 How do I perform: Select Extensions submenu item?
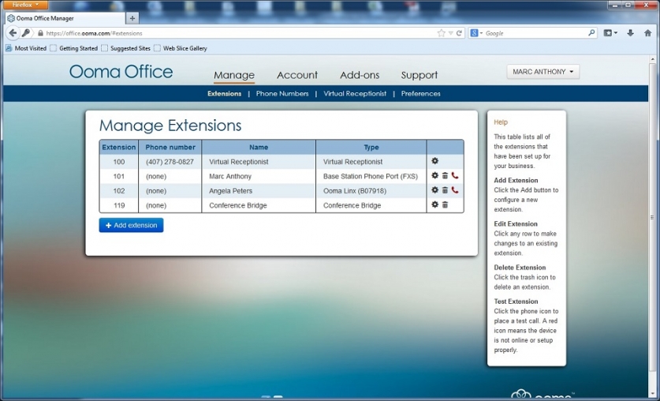click(225, 93)
